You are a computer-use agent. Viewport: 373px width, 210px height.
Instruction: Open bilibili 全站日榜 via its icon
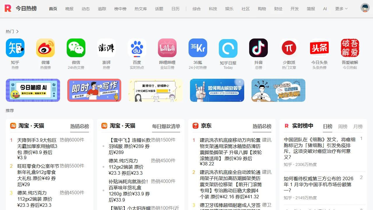167,48
